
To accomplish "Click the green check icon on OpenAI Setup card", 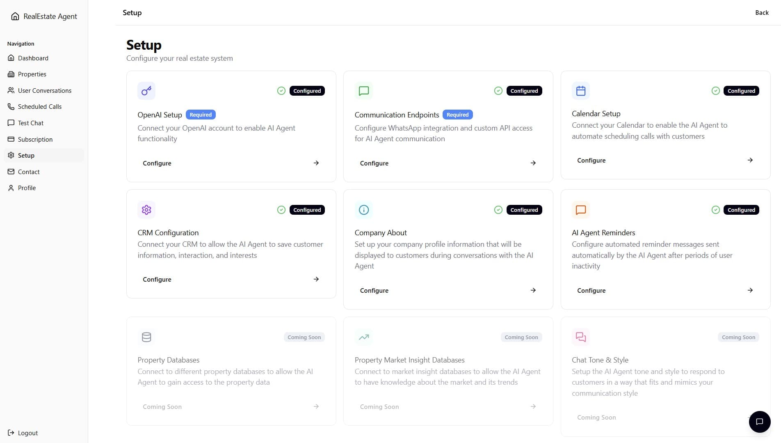I will coord(281,91).
